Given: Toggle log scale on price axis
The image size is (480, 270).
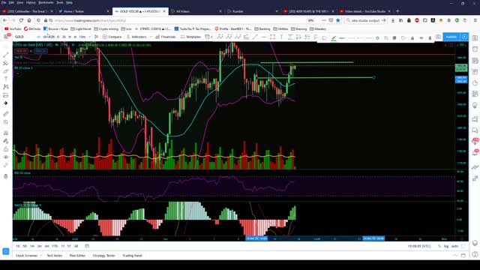Looking at the screenshot, I should click(446, 246).
